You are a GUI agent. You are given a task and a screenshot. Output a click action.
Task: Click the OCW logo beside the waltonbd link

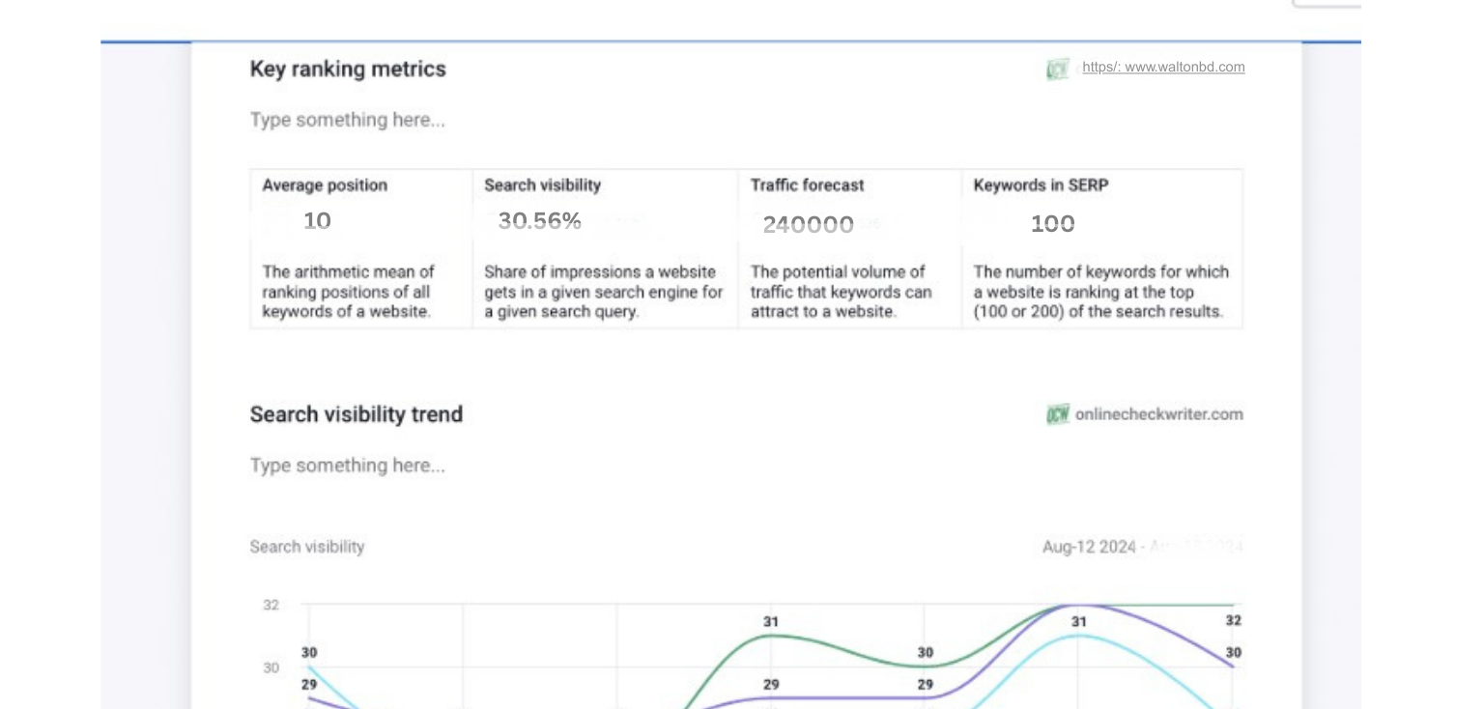pyautogui.click(x=1057, y=69)
